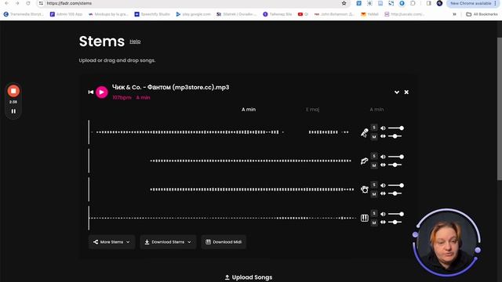Remove the song with the X button
The height and width of the screenshot is (282, 502).
pyautogui.click(x=406, y=92)
